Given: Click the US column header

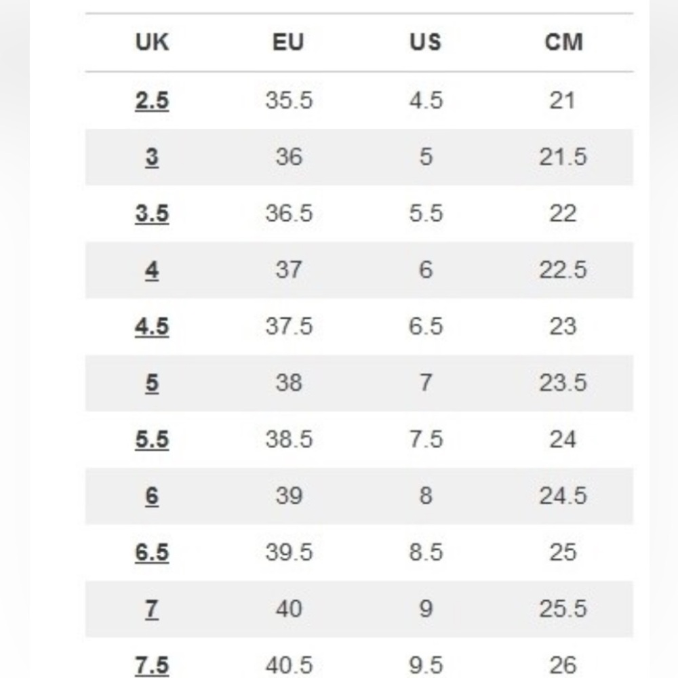Looking at the screenshot, I should click(x=426, y=42).
